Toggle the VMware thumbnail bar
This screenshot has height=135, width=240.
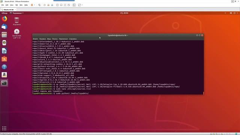tap(61, 5)
